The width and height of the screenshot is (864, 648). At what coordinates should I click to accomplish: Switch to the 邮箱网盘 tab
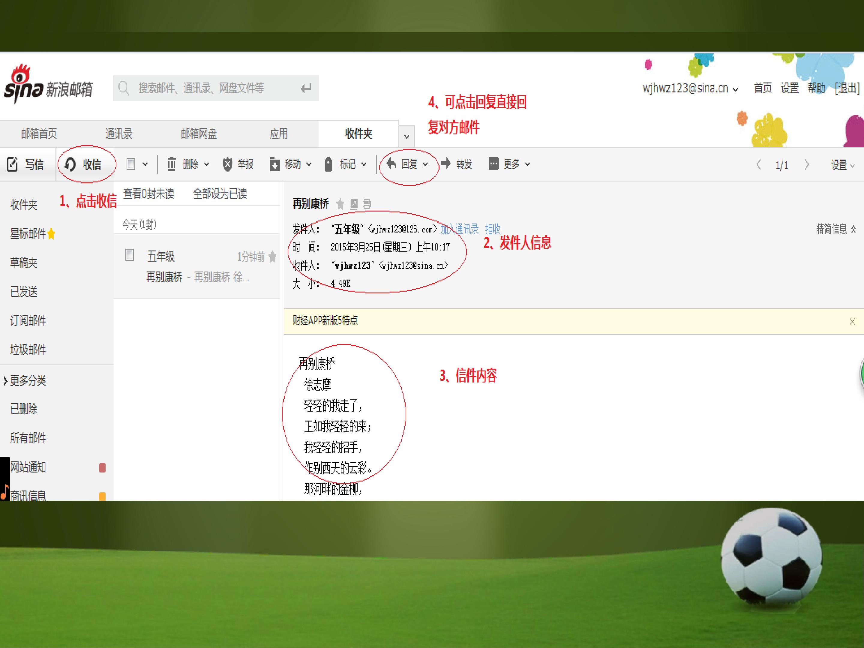pyautogui.click(x=199, y=134)
